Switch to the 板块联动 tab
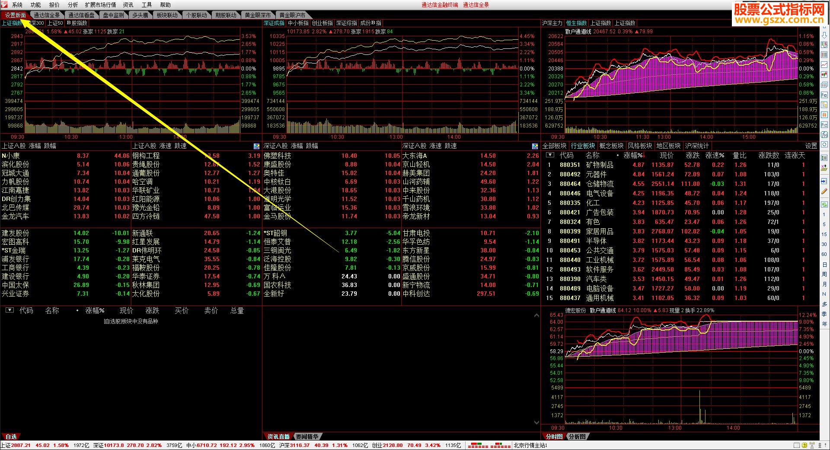Viewport: 830px width, 450px height. point(167,15)
